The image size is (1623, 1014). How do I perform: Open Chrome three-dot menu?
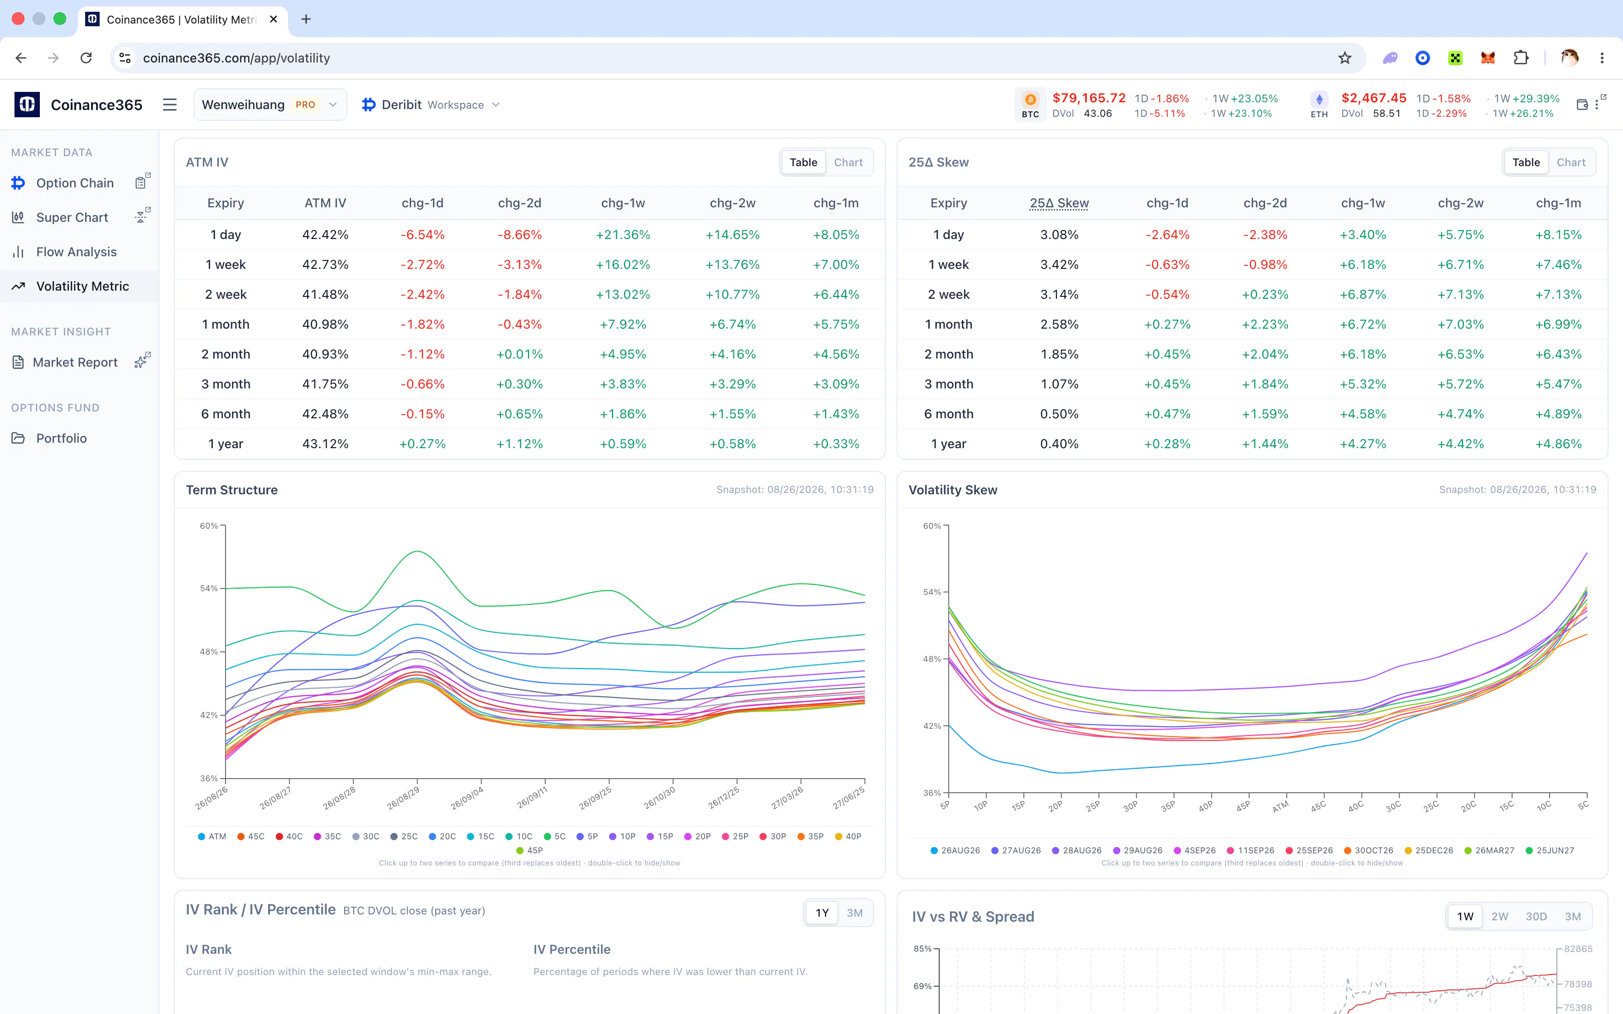(x=1602, y=57)
